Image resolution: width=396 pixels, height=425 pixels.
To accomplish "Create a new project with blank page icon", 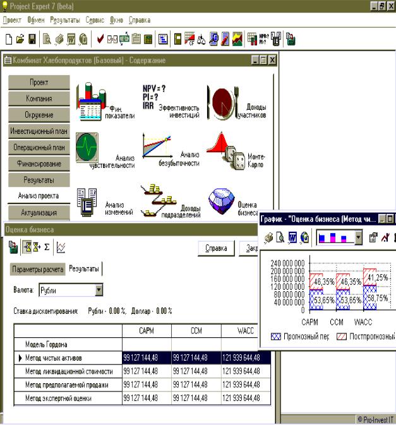I will pyautogui.click(x=9, y=39).
